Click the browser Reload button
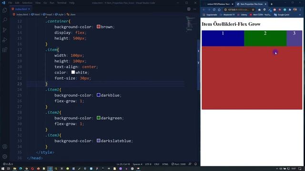The height and width of the screenshot is (171, 305). [x=214, y=9]
